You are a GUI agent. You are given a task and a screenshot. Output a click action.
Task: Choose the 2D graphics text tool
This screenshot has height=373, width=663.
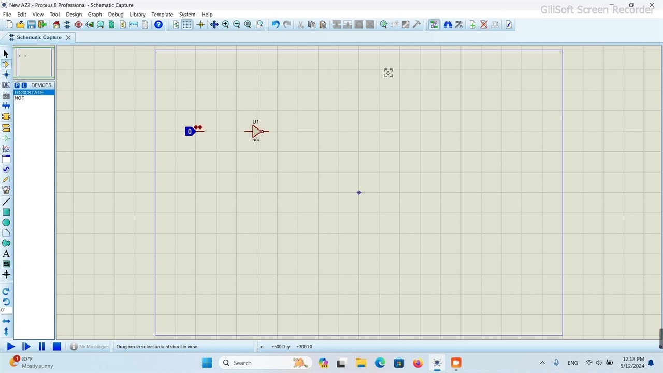point(6,254)
